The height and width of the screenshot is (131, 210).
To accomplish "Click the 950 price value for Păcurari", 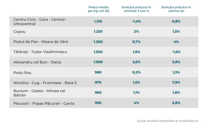I will (x=98, y=103).
